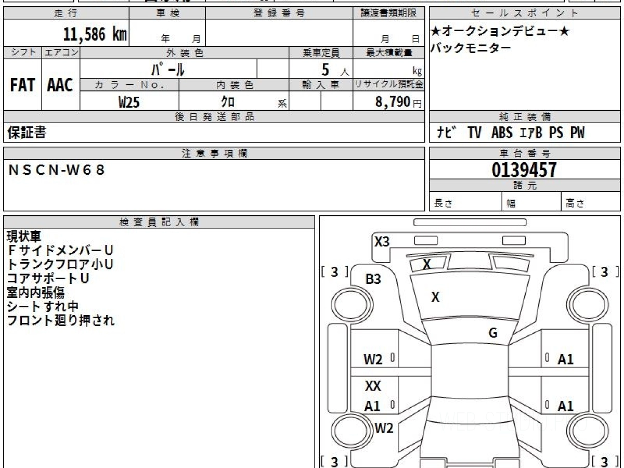
Task: Click the X3 mark on front bumper
Action: (382, 242)
